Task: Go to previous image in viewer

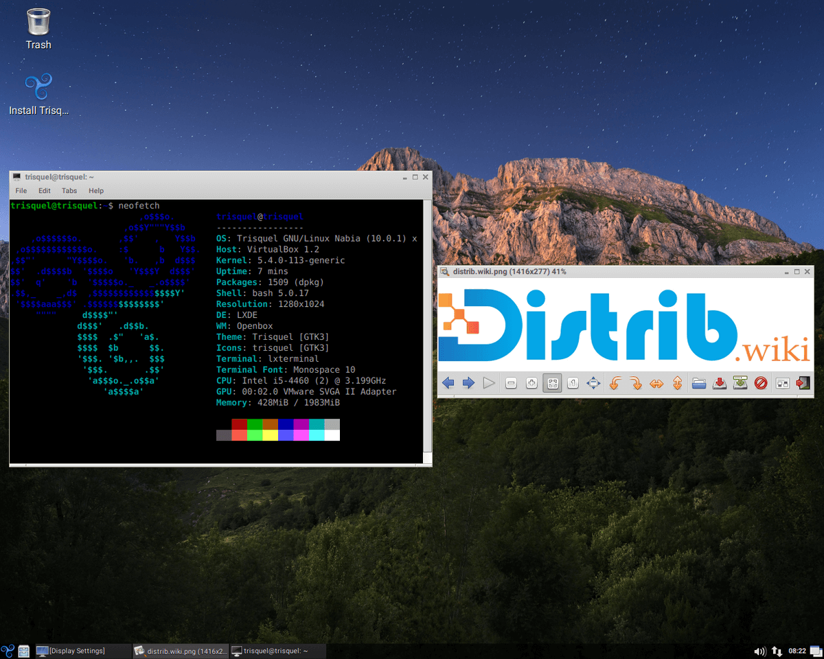Action: coord(448,383)
